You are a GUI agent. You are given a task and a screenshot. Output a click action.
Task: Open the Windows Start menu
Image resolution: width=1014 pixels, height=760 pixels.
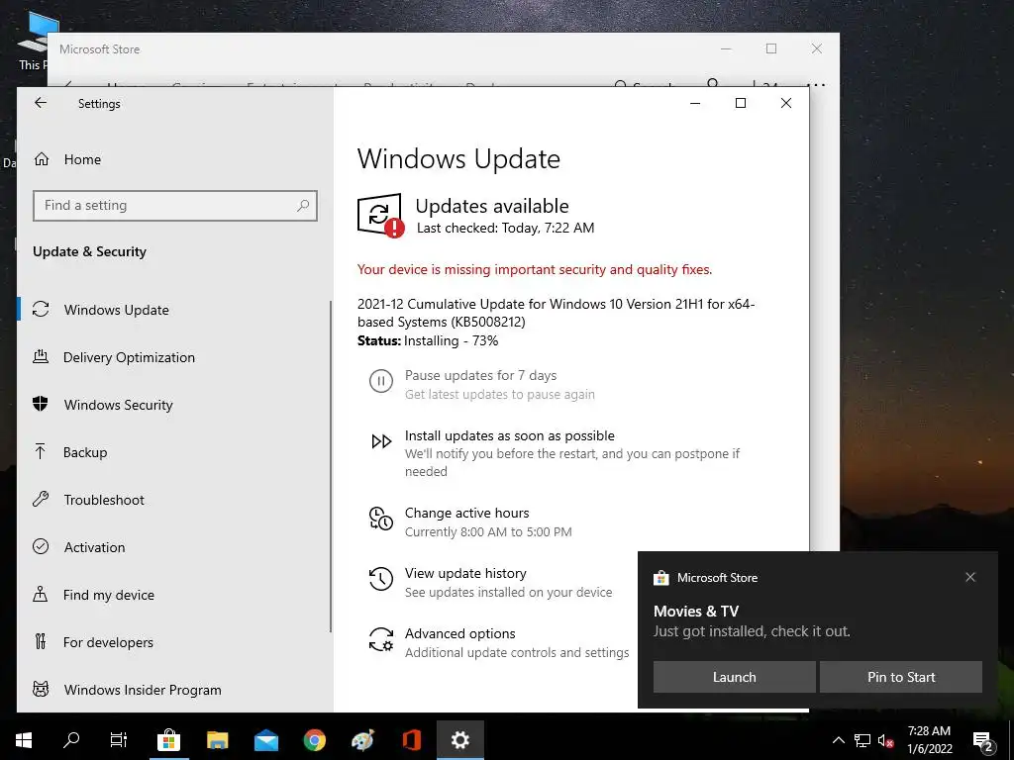(x=24, y=740)
